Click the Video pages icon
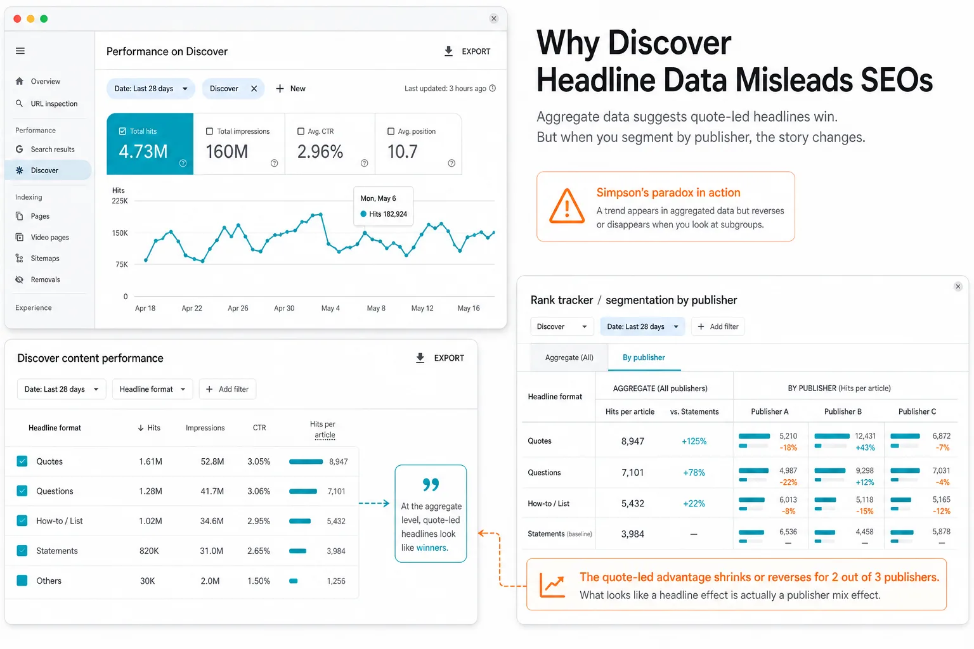974x649 pixels. coord(20,237)
